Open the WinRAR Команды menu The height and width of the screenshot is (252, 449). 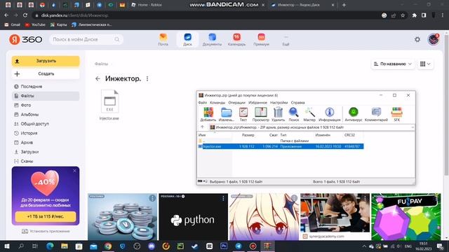pyautogui.click(x=217, y=103)
